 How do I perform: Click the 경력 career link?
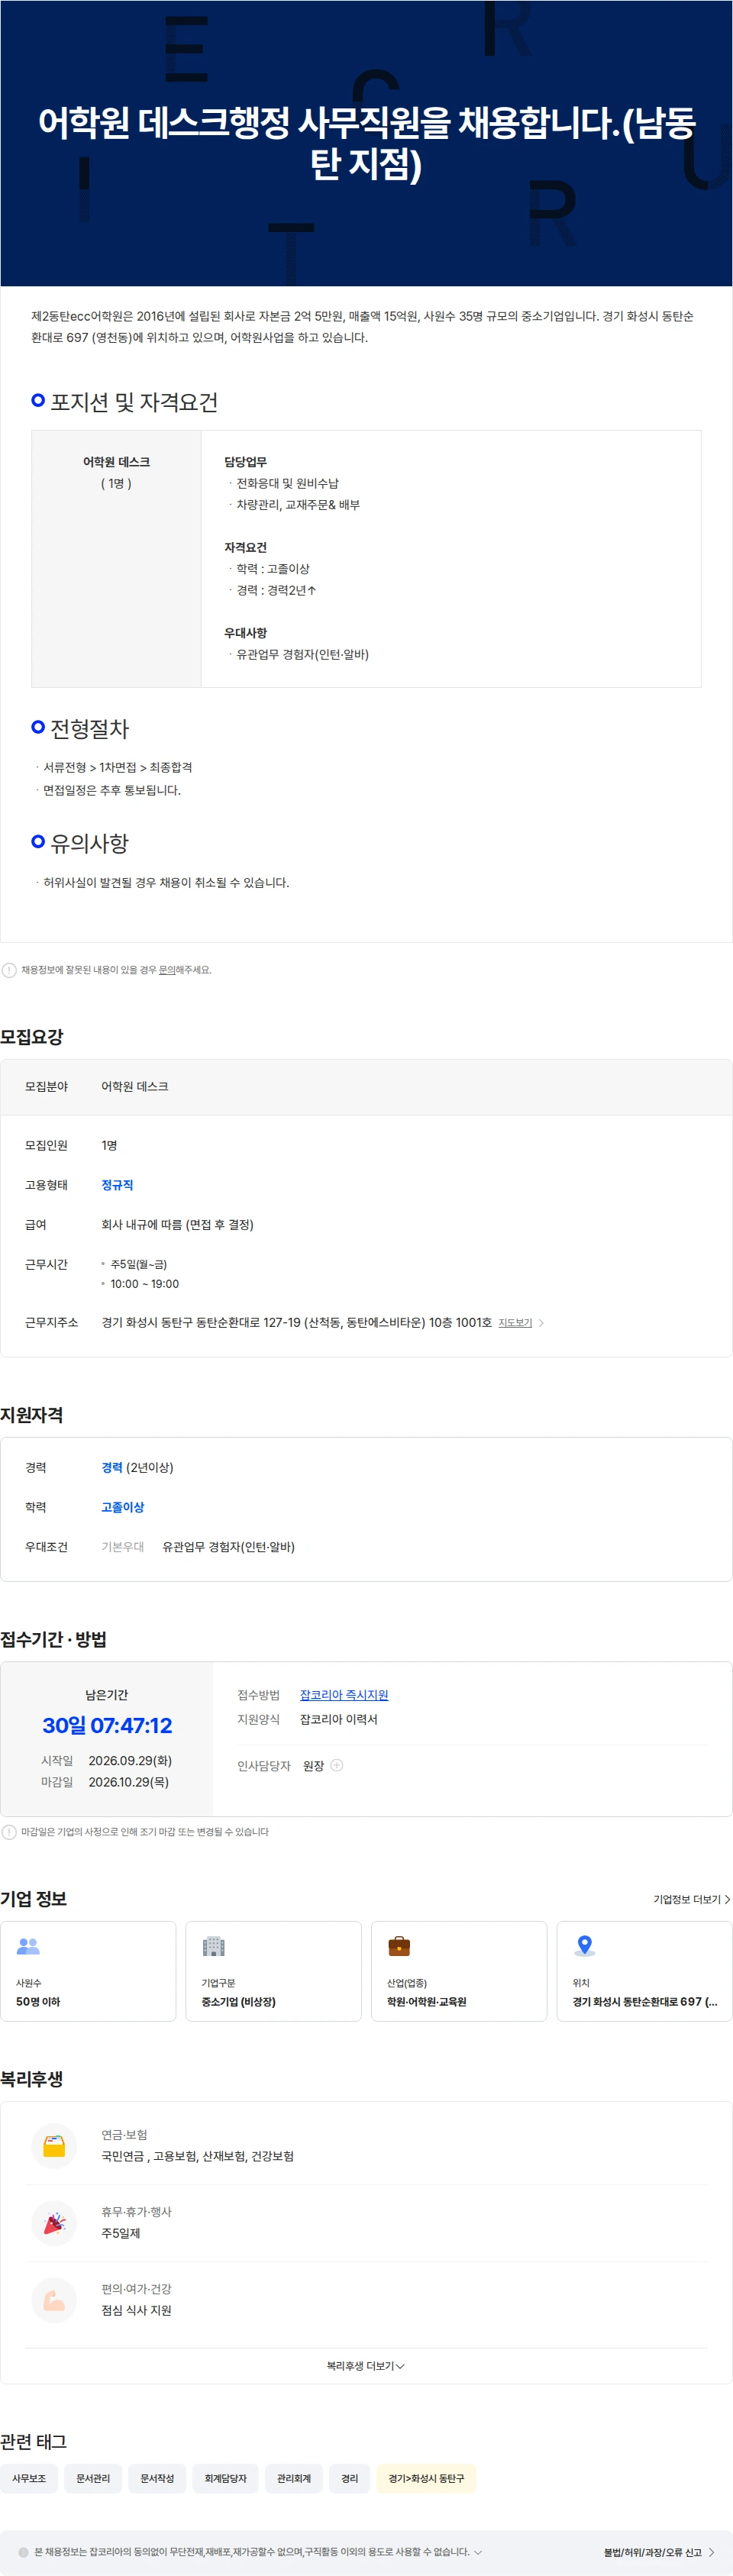tap(112, 1467)
